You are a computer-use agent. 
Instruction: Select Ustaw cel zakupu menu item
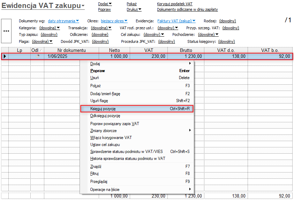point(137,145)
